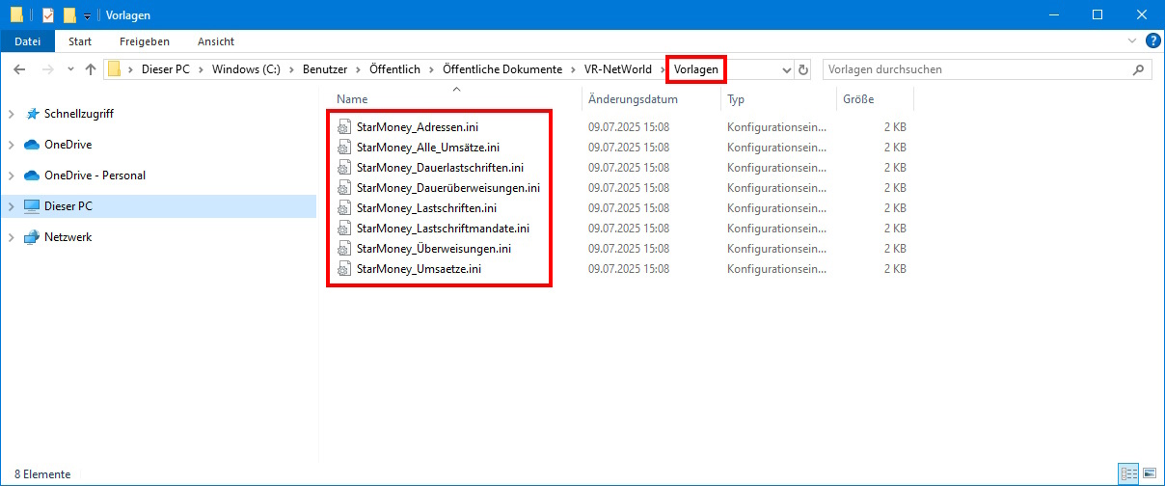Click the ini file icon of StarMoney_Alle_Umsätze

(343, 147)
